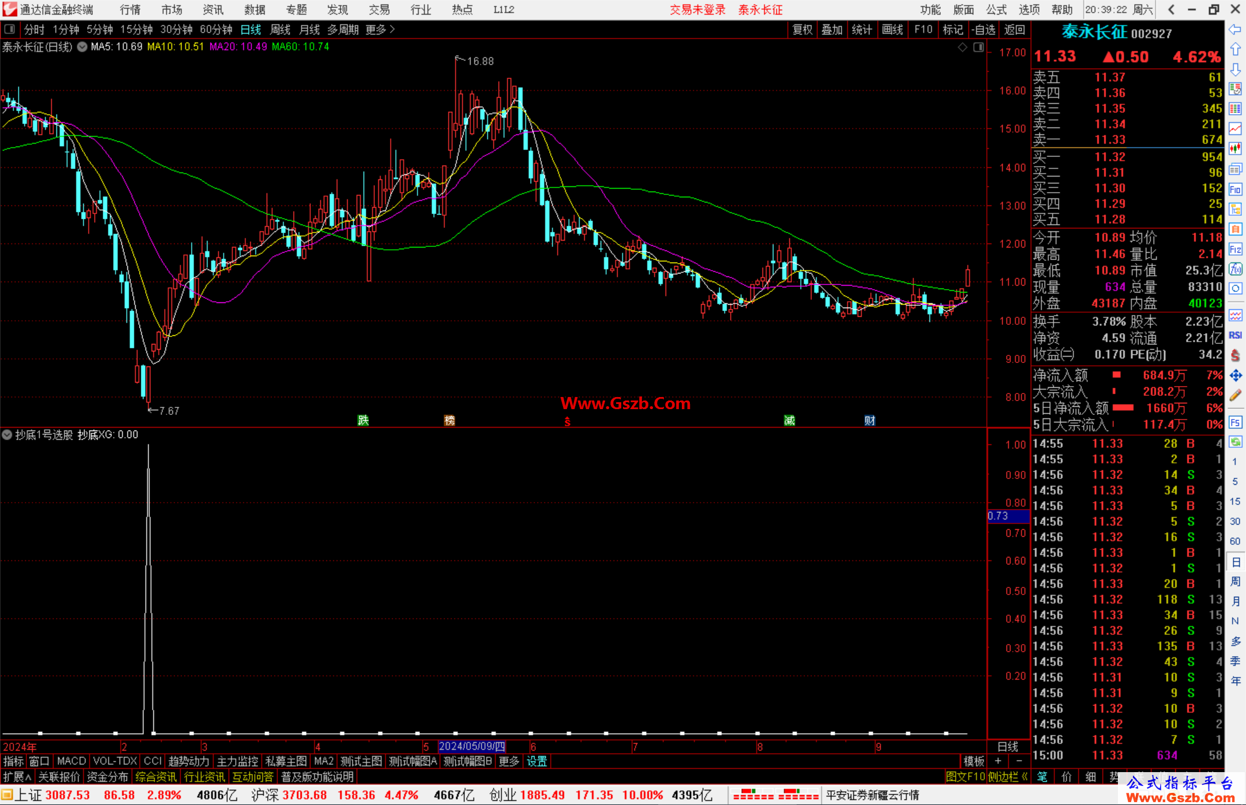
Task: Expand the 扩展 panel at bottom left
Action: (17, 777)
